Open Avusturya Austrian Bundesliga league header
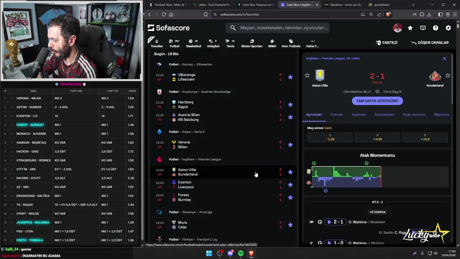The width and height of the screenshot is (460, 259). (x=200, y=92)
